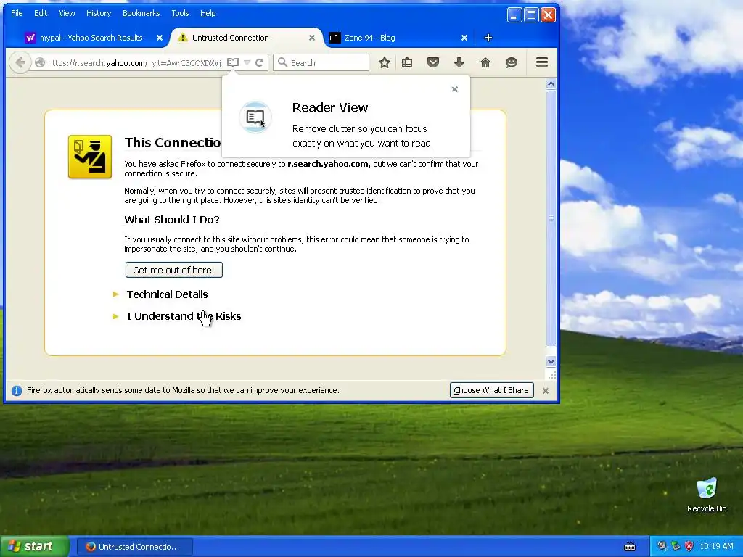Click the 10:19 AM clock
The image size is (743, 557).
click(x=716, y=547)
